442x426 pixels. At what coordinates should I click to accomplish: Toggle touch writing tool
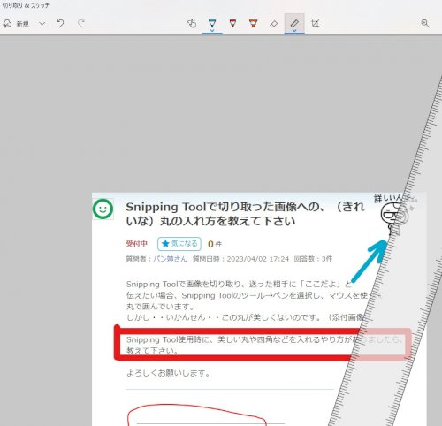192,23
